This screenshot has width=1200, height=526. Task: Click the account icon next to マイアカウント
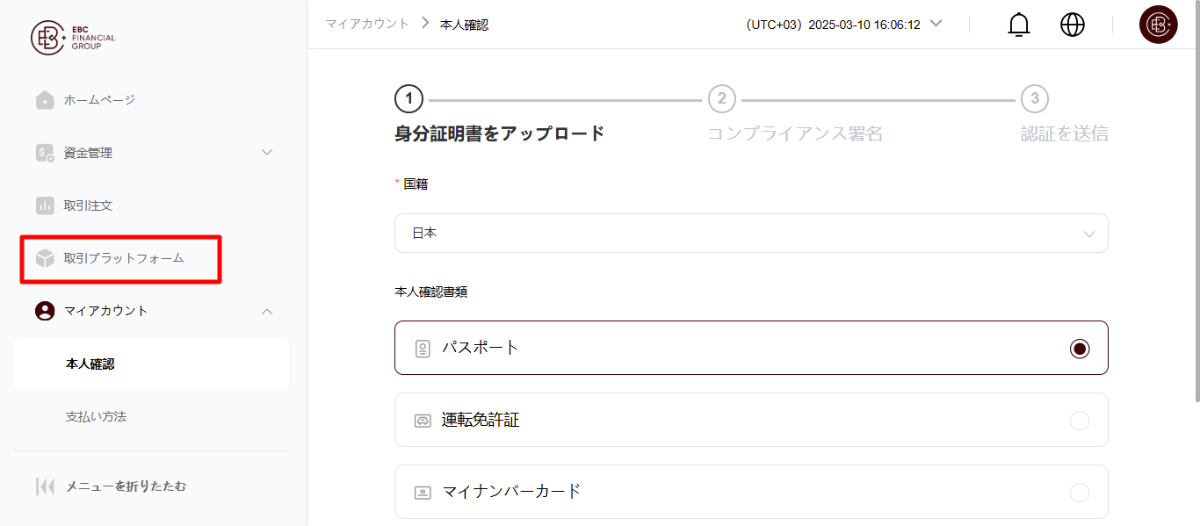click(45, 311)
